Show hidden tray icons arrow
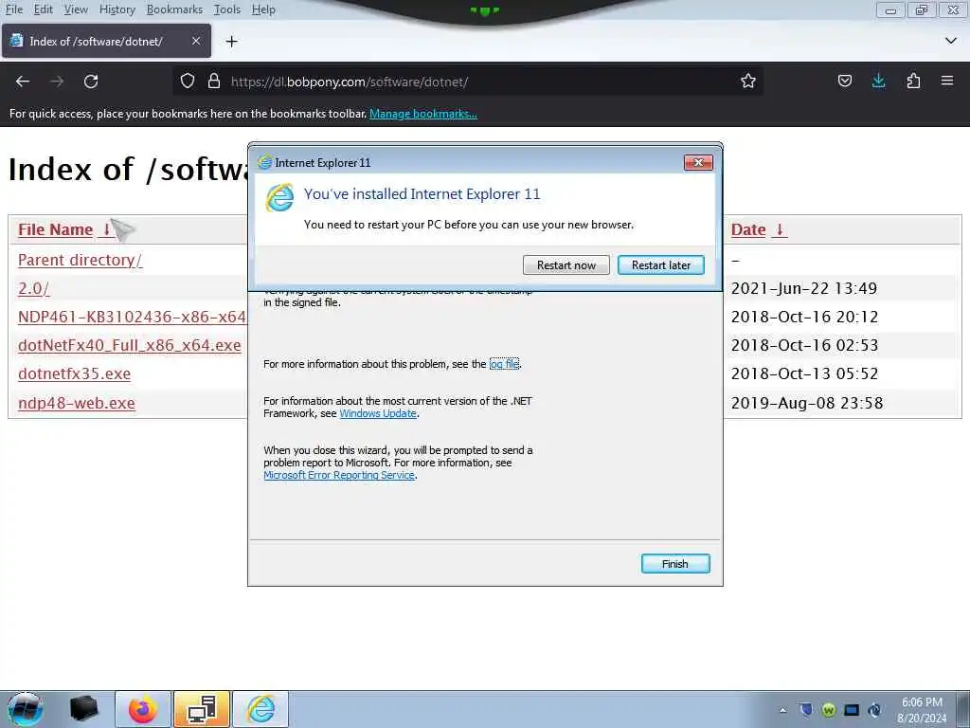The image size is (970, 728). pos(782,710)
